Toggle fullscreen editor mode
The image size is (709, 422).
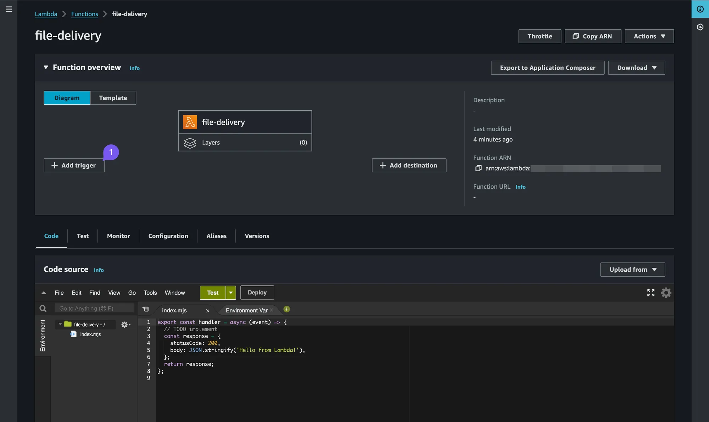651,293
